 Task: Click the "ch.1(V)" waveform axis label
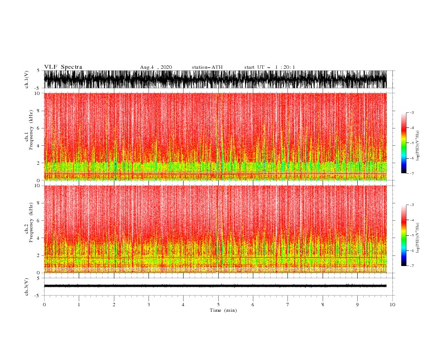[x=27, y=79]
